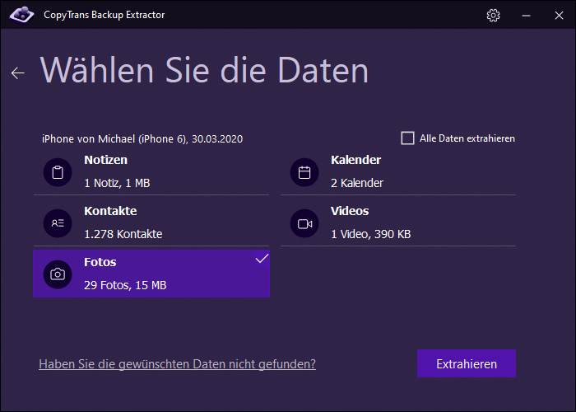
Task: Uncheck the Fotos checkmark
Action: (x=262, y=259)
